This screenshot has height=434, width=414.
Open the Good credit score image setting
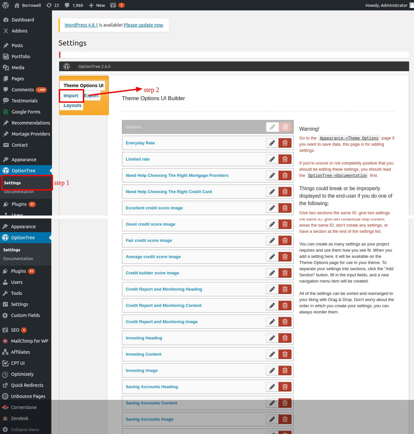click(x=150, y=224)
